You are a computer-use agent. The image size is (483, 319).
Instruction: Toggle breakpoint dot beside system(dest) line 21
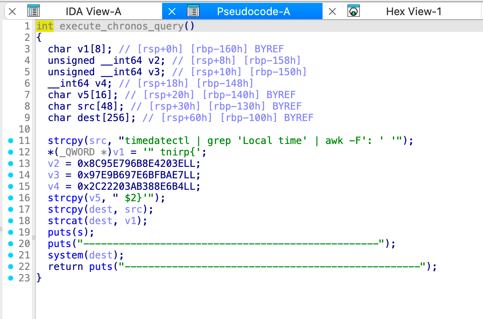(x=11, y=255)
